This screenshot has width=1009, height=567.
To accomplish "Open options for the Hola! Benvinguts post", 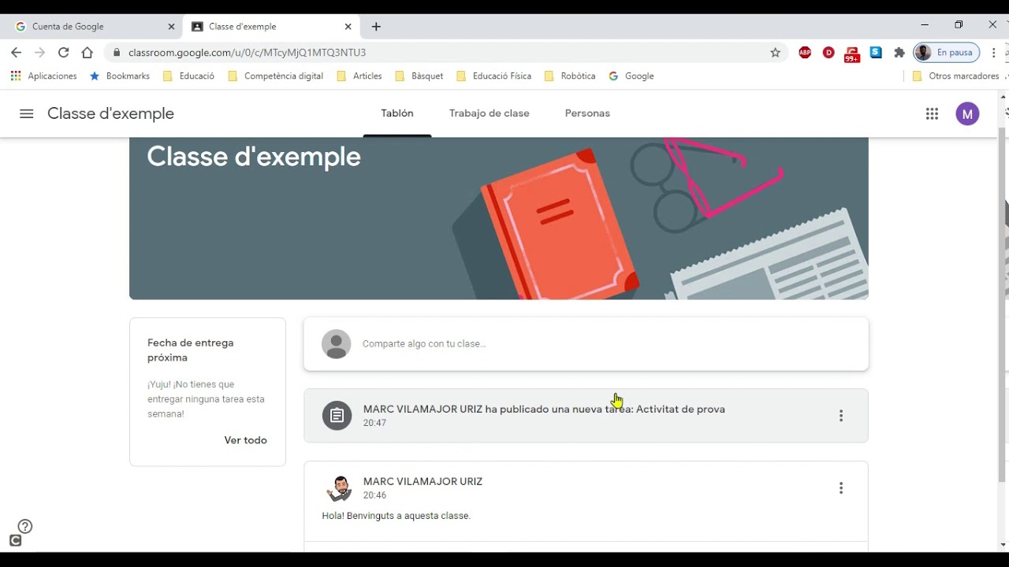I will tap(841, 488).
